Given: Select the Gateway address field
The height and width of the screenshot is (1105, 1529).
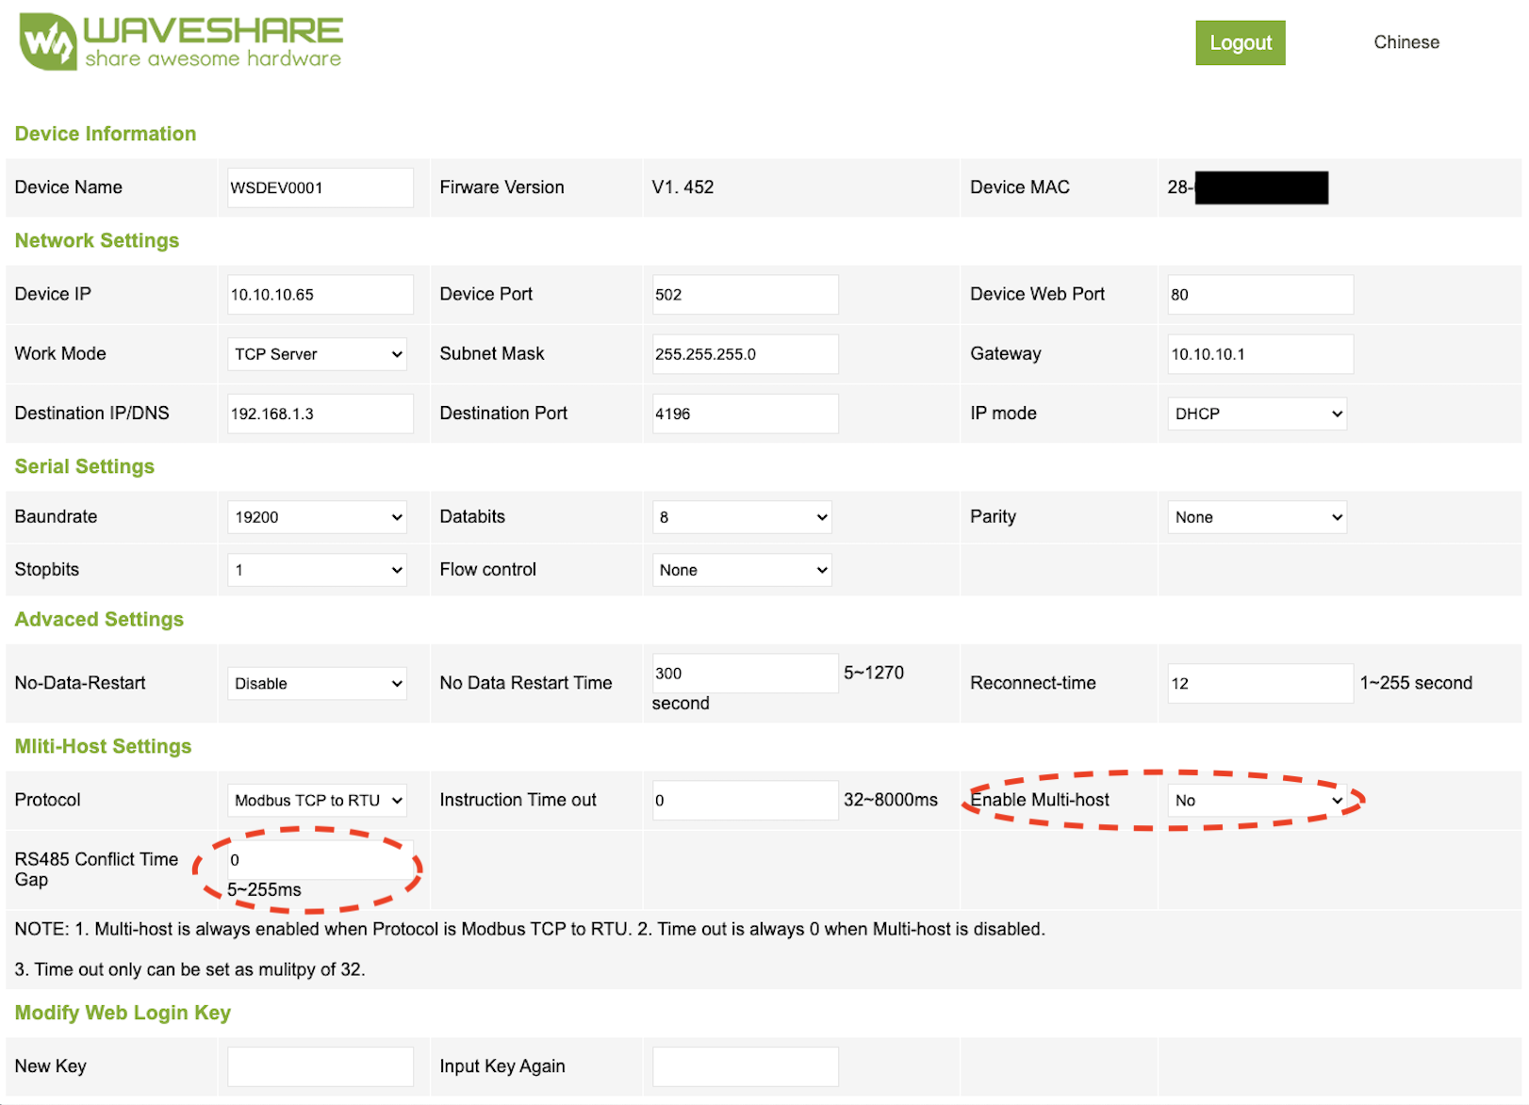Looking at the screenshot, I should pos(1259,354).
